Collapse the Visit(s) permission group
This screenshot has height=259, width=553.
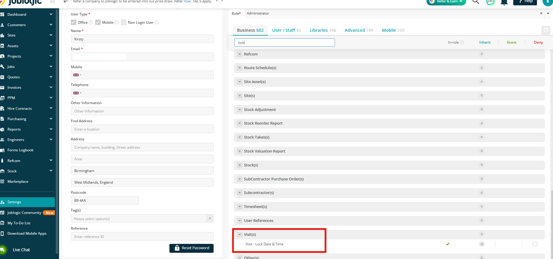pyautogui.click(x=240, y=235)
